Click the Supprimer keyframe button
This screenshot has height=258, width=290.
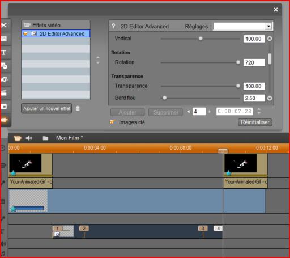(x=165, y=112)
